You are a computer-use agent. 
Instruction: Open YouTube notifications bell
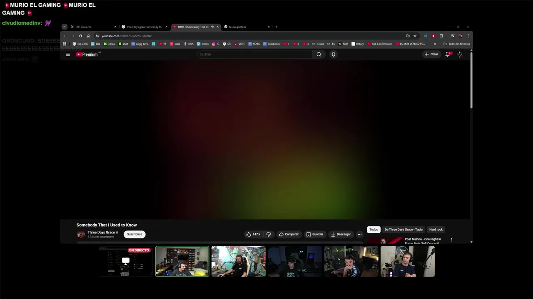(448, 54)
